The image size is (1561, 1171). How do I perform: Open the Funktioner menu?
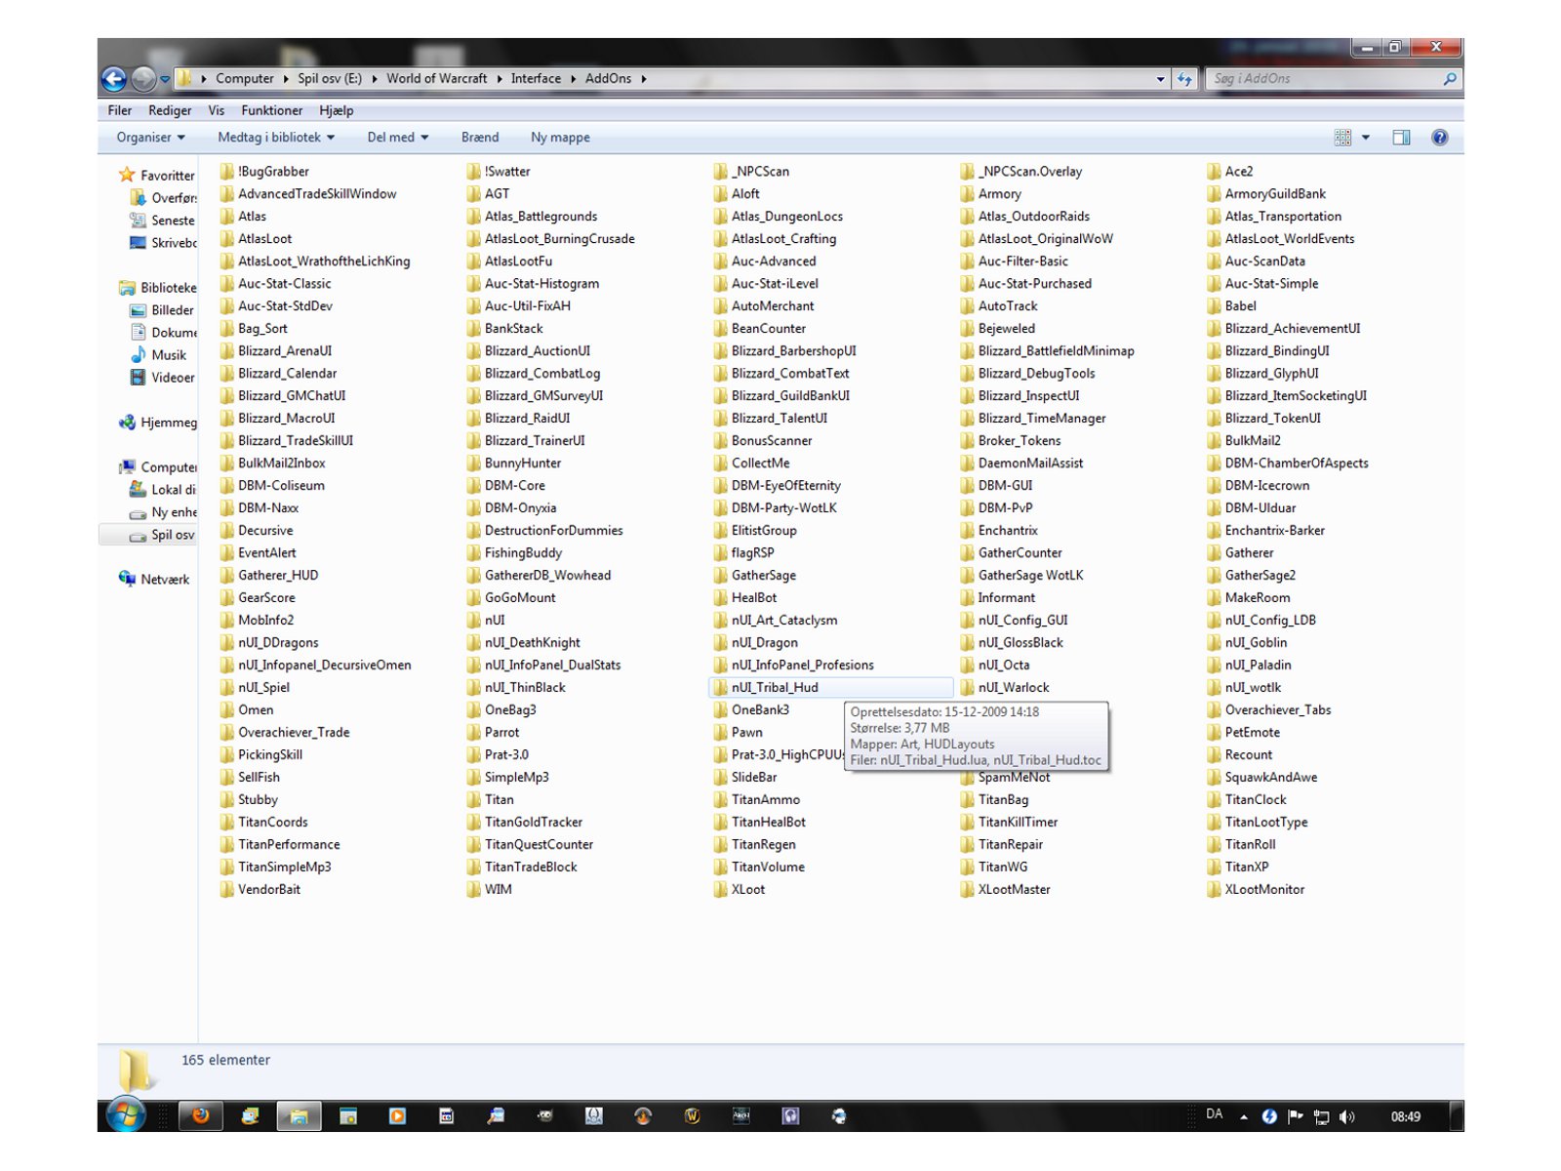pyautogui.click(x=272, y=110)
